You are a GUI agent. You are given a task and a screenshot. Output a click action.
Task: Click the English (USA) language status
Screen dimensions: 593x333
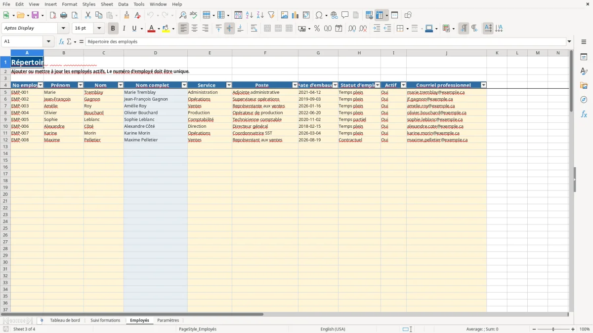pos(333,329)
